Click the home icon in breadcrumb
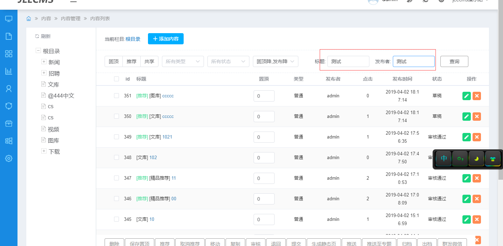Screen dimensions: 503x246 click(x=29, y=18)
